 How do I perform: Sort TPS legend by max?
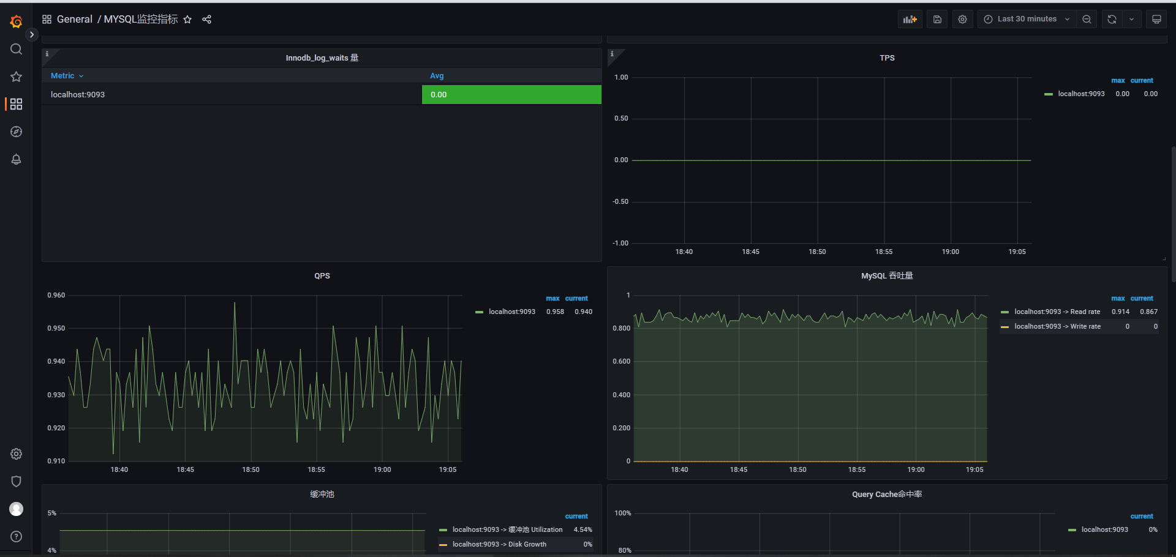coord(1118,81)
